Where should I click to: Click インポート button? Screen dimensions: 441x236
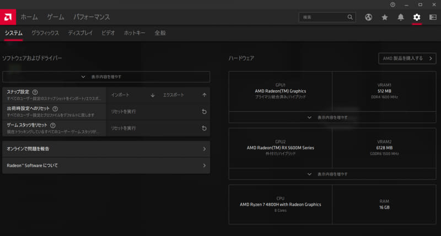(132, 95)
